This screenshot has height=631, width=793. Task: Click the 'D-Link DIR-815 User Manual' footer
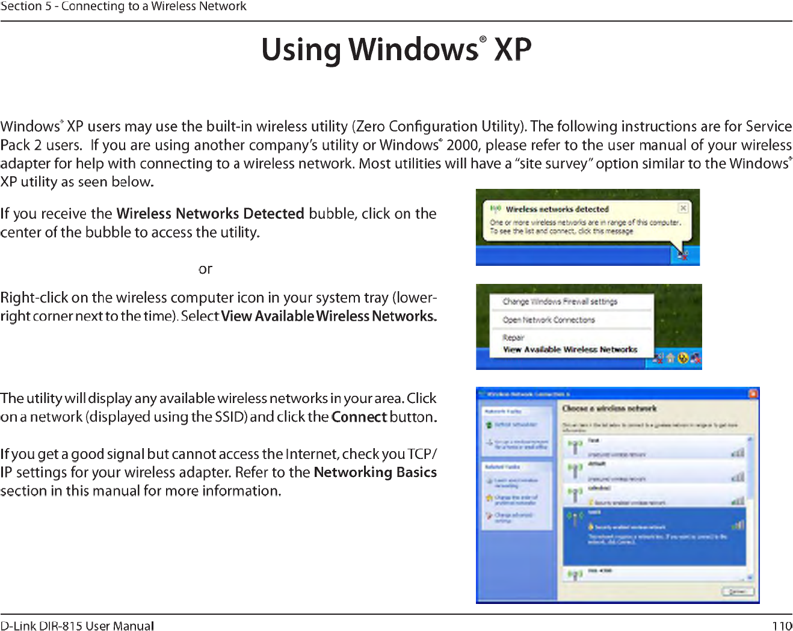(x=77, y=626)
